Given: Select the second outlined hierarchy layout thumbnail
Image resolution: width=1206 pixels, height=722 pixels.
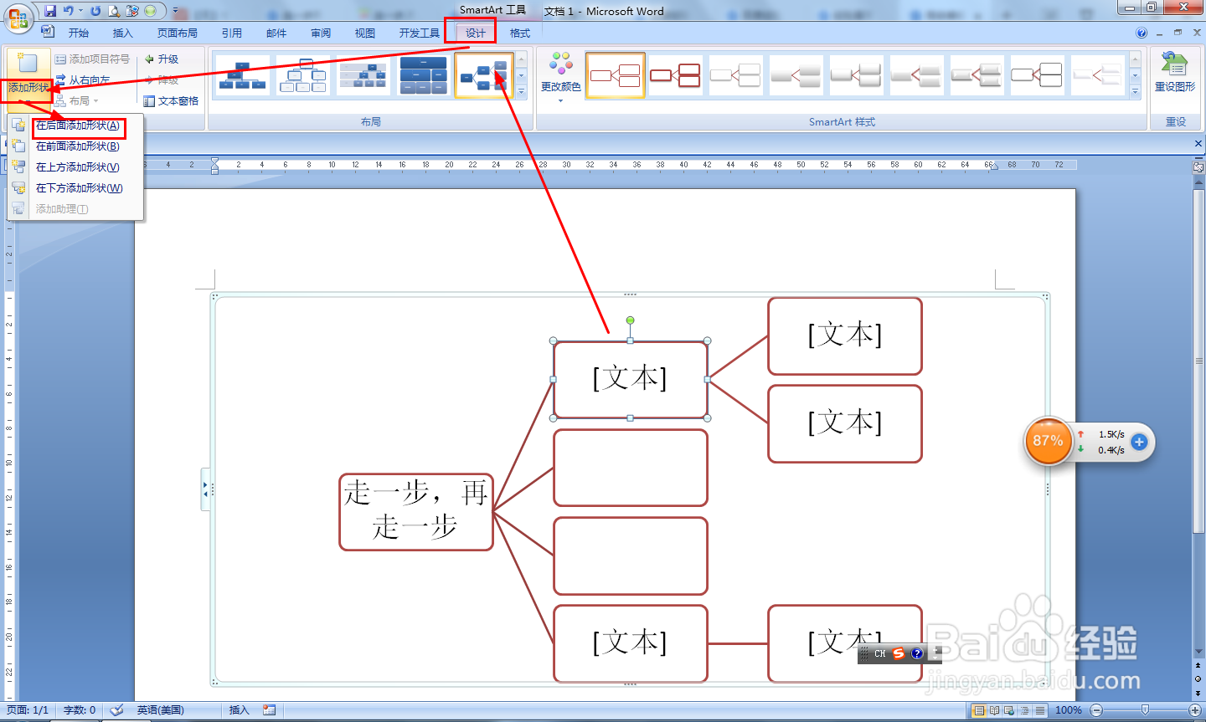Looking at the screenshot, I should [x=302, y=75].
